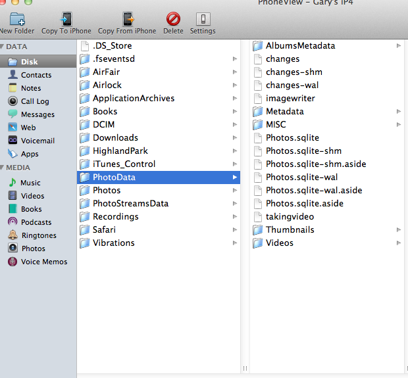Open Call Log in the sidebar
This screenshot has width=408, height=378.
38,101
